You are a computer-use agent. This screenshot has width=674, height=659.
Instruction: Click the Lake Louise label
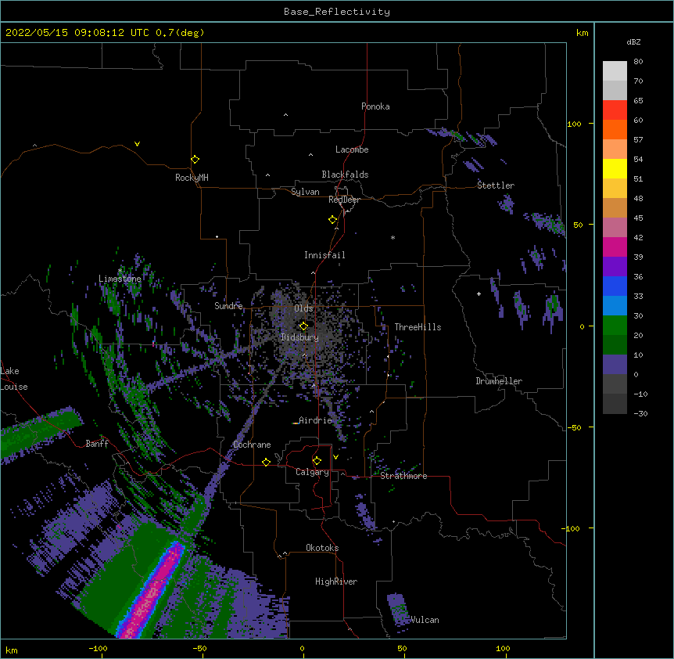tap(14, 379)
